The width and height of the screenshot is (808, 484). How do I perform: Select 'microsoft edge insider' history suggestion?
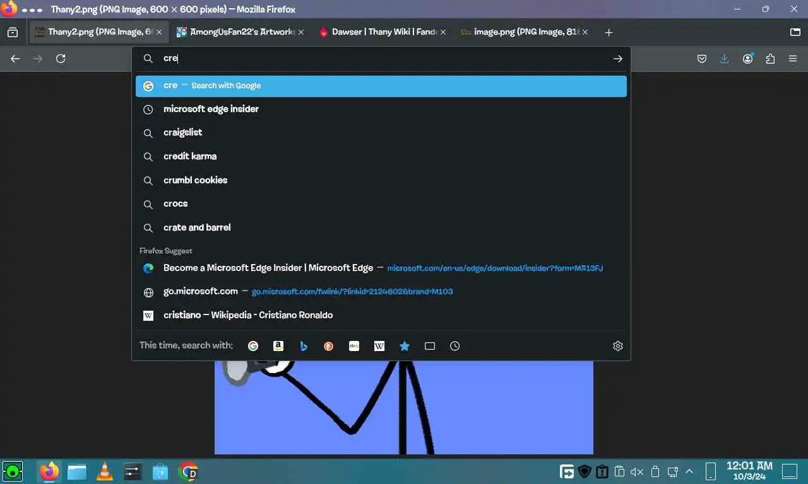(381, 109)
